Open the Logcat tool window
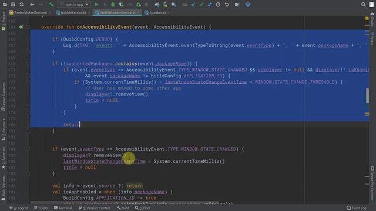The height and width of the screenshot is (211, 376). pos(19,208)
